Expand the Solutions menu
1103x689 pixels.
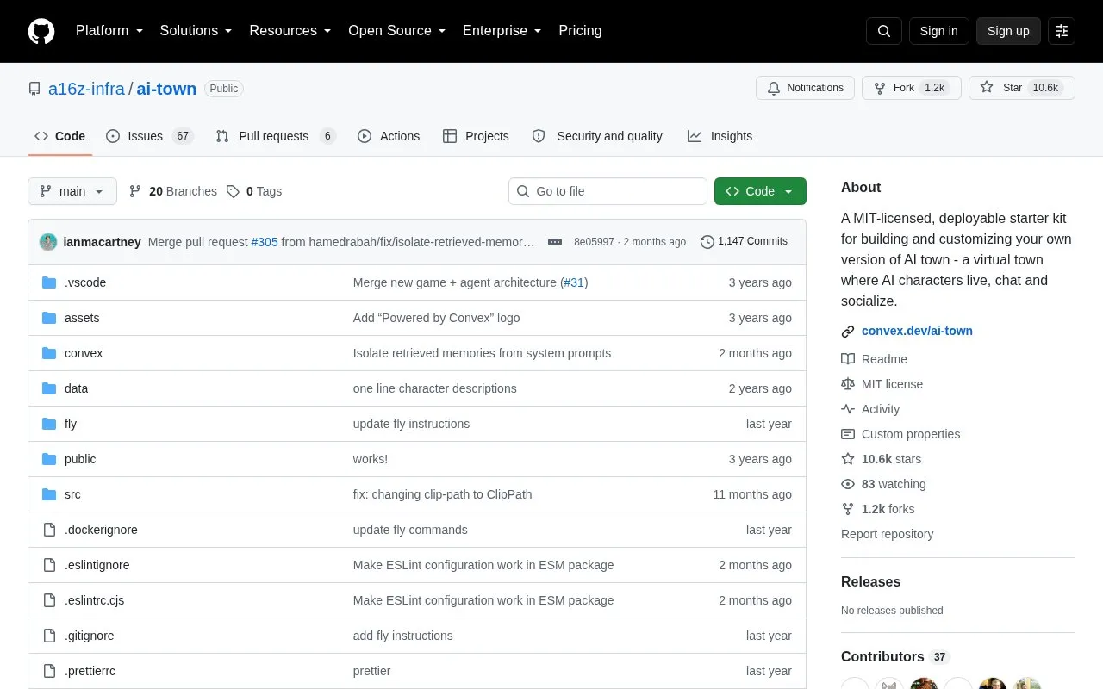coord(196,31)
